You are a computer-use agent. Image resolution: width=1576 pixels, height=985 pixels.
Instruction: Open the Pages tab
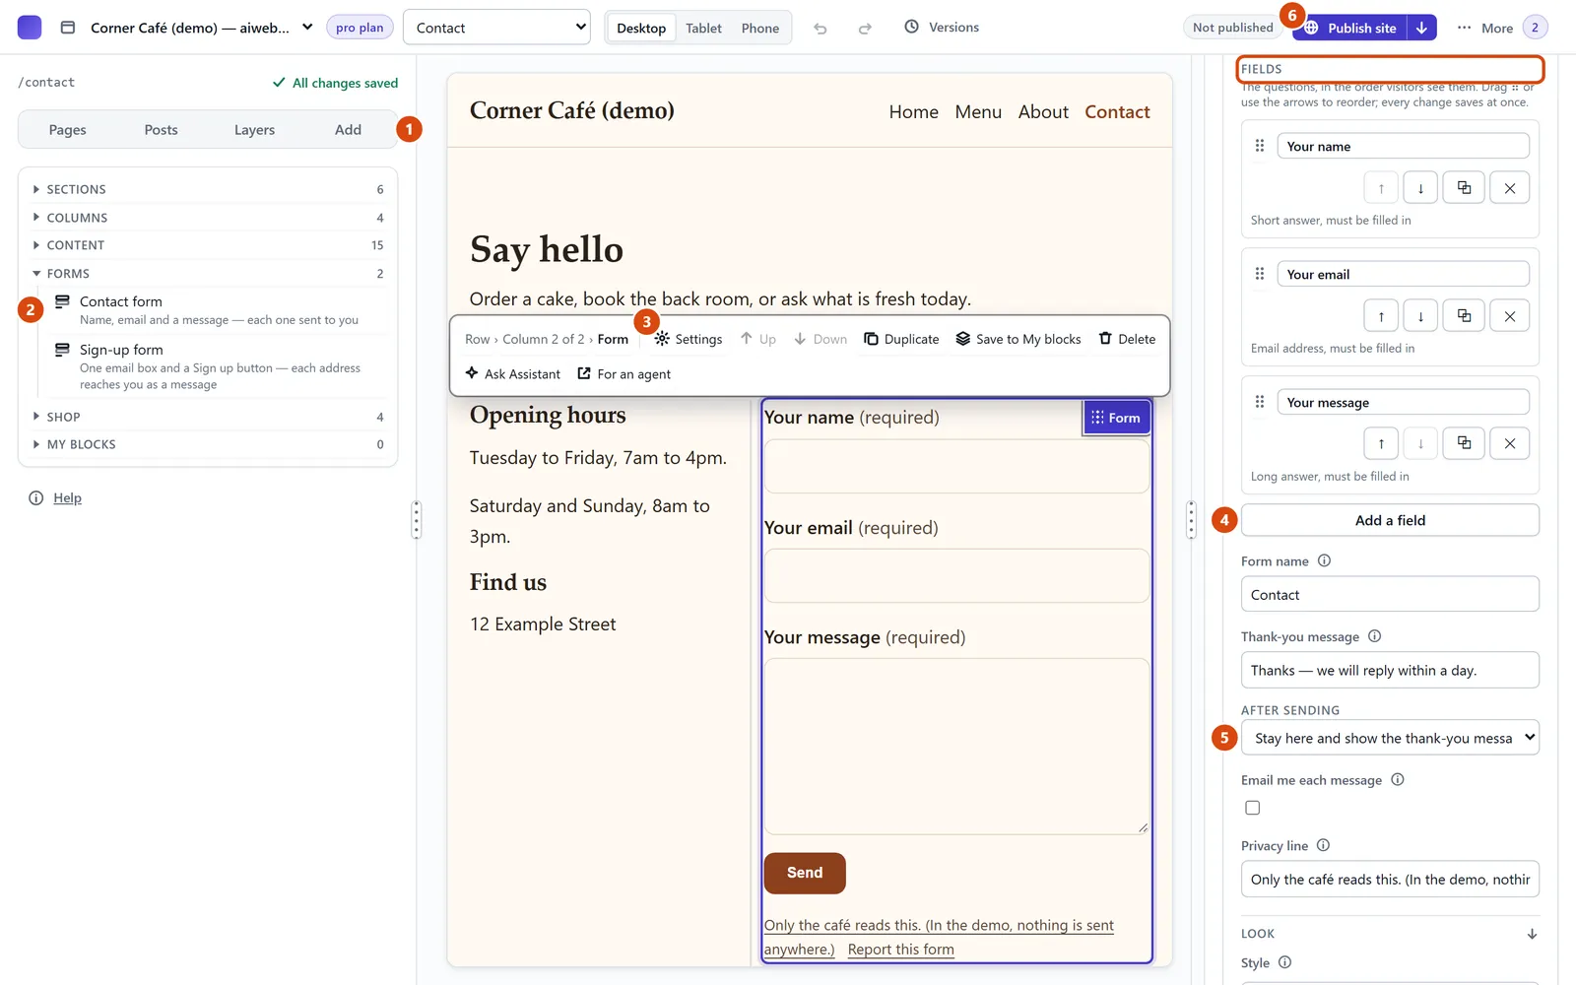coord(67,130)
